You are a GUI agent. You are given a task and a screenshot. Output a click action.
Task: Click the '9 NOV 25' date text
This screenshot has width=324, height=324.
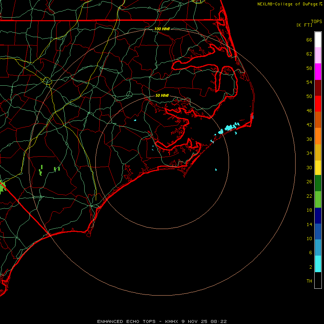tap(195, 321)
